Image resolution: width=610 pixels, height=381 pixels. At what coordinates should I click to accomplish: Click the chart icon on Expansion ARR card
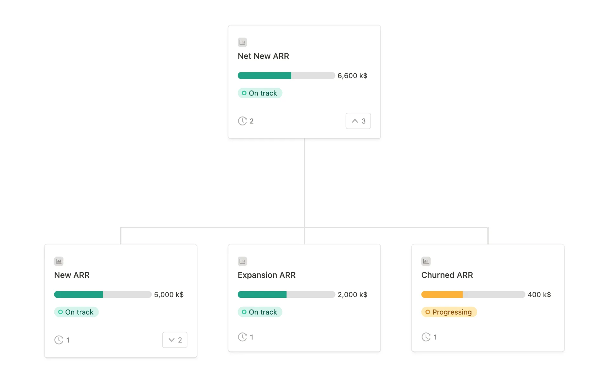pyautogui.click(x=242, y=261)
